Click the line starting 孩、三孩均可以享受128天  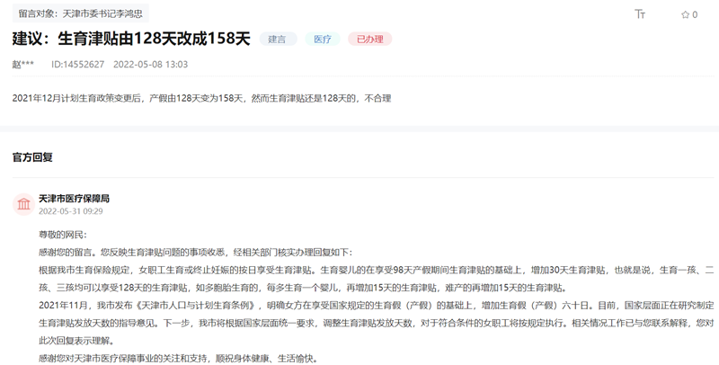pos(304,288)
